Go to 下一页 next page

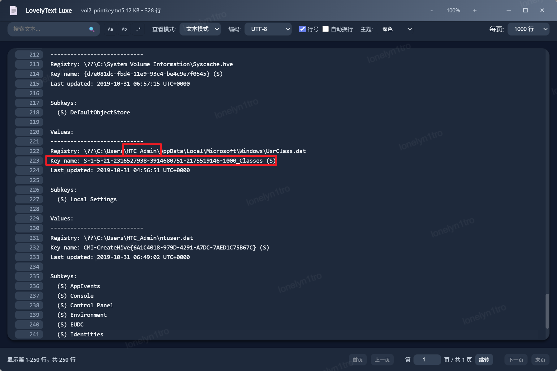[x=516, y=360]
